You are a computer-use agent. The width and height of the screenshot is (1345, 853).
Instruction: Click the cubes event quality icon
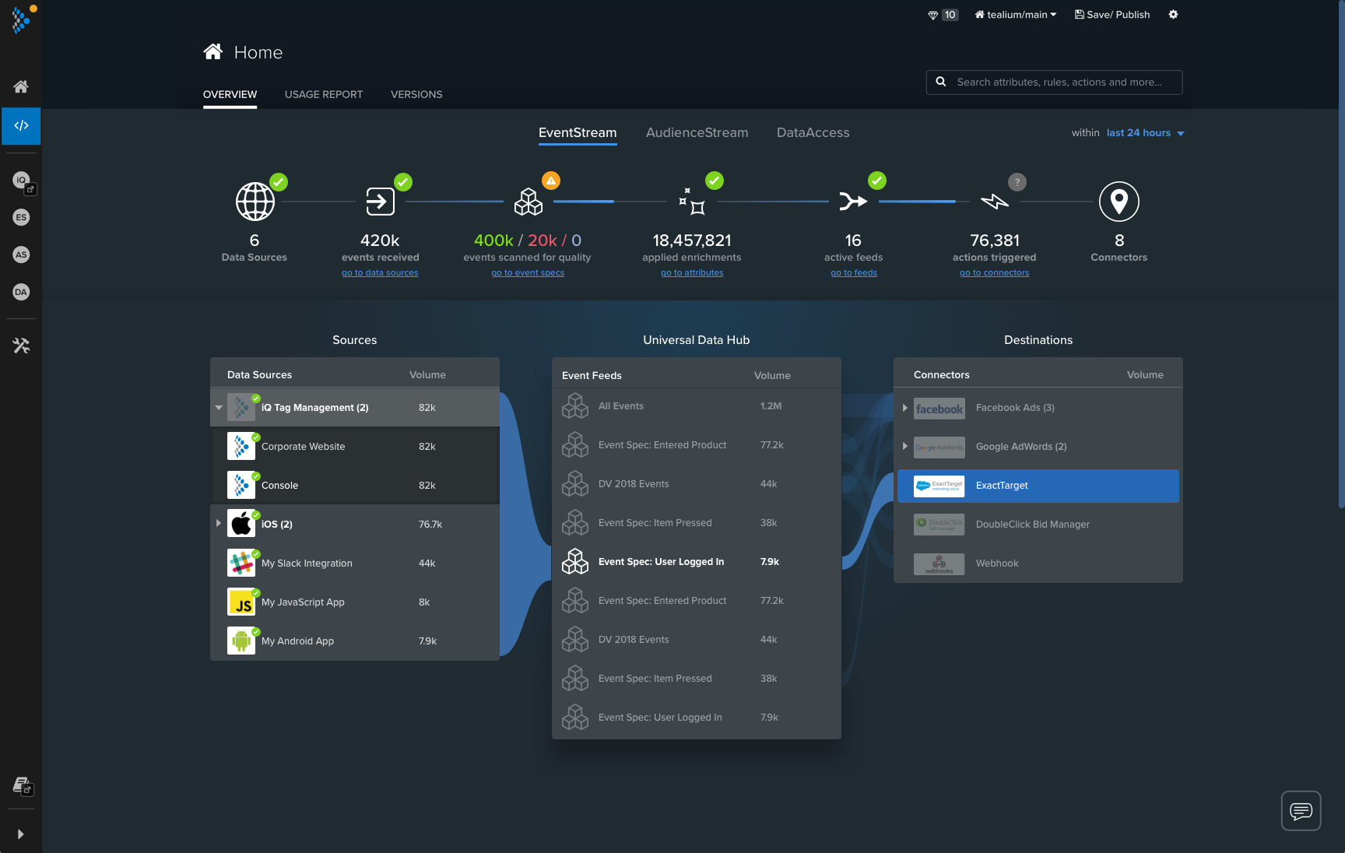529,202
